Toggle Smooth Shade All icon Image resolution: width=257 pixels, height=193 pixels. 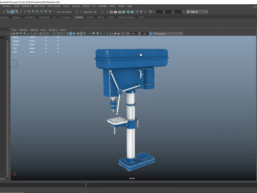(x=71, y=34)
